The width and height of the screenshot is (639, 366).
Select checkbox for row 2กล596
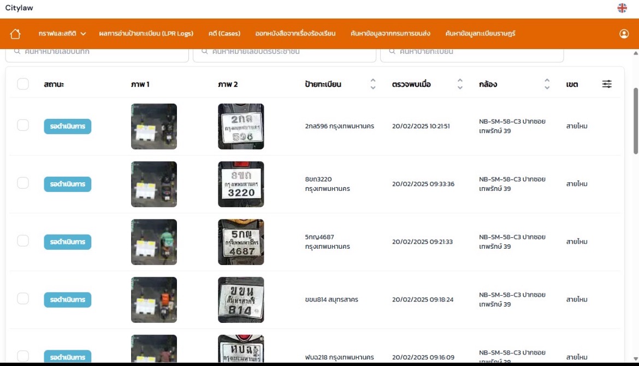(23, 125)
